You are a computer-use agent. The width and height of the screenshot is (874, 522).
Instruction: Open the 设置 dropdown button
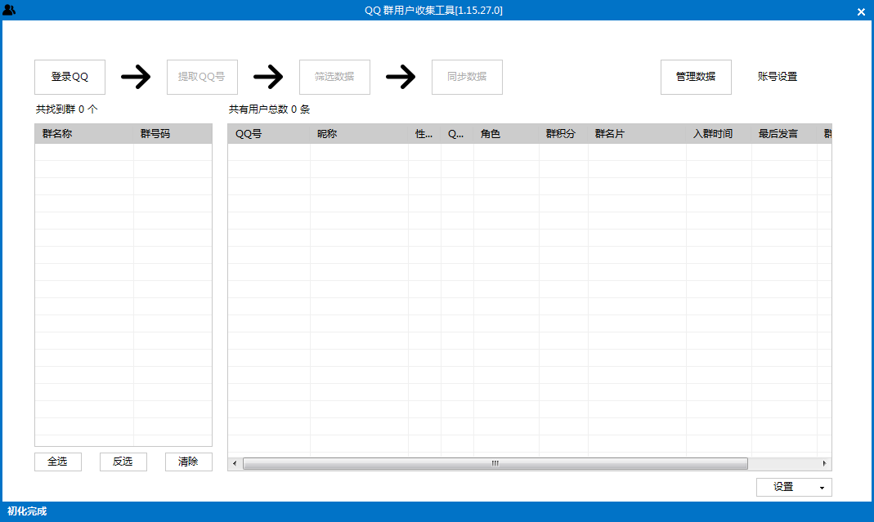794,487
